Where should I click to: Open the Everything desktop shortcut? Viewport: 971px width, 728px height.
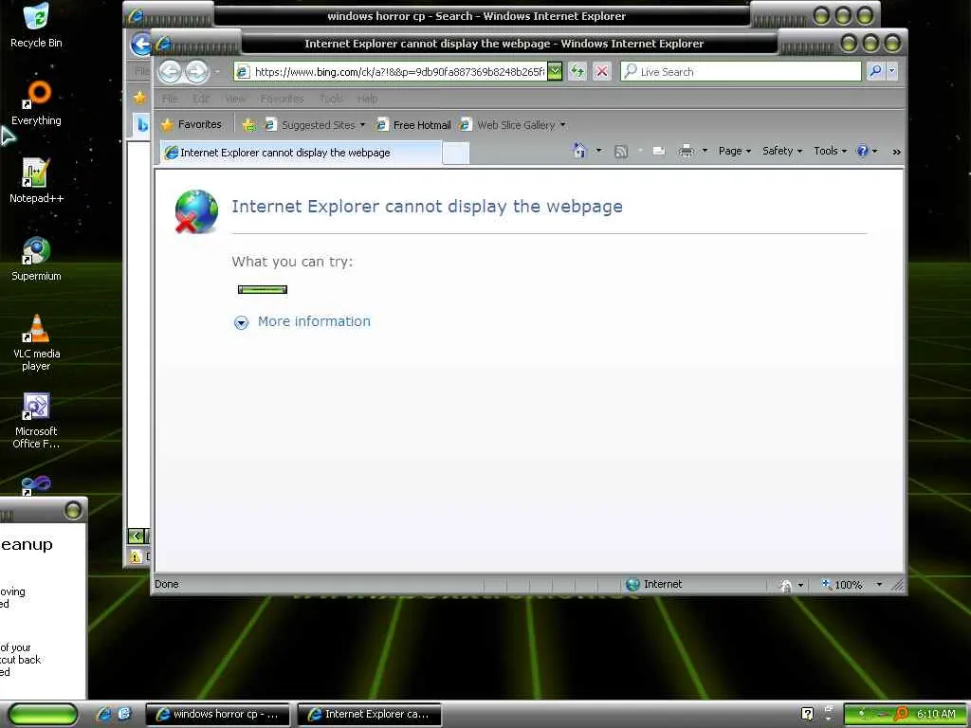click(36, 103)
